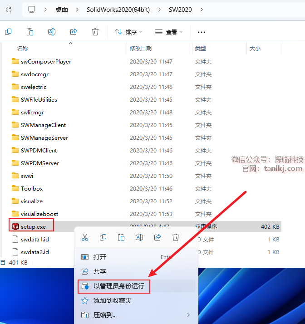
Task: Expand chevron after SolidWorks2020(64bit) in breadcrumb
Action: 159,10
